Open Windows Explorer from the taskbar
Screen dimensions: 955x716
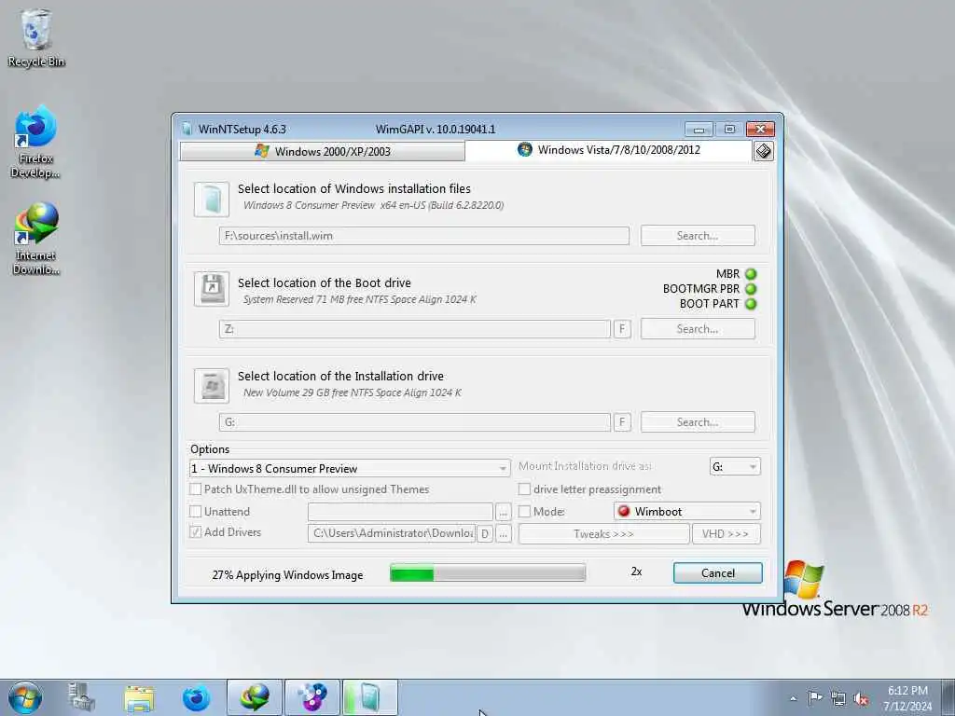(x=139, y=697)
